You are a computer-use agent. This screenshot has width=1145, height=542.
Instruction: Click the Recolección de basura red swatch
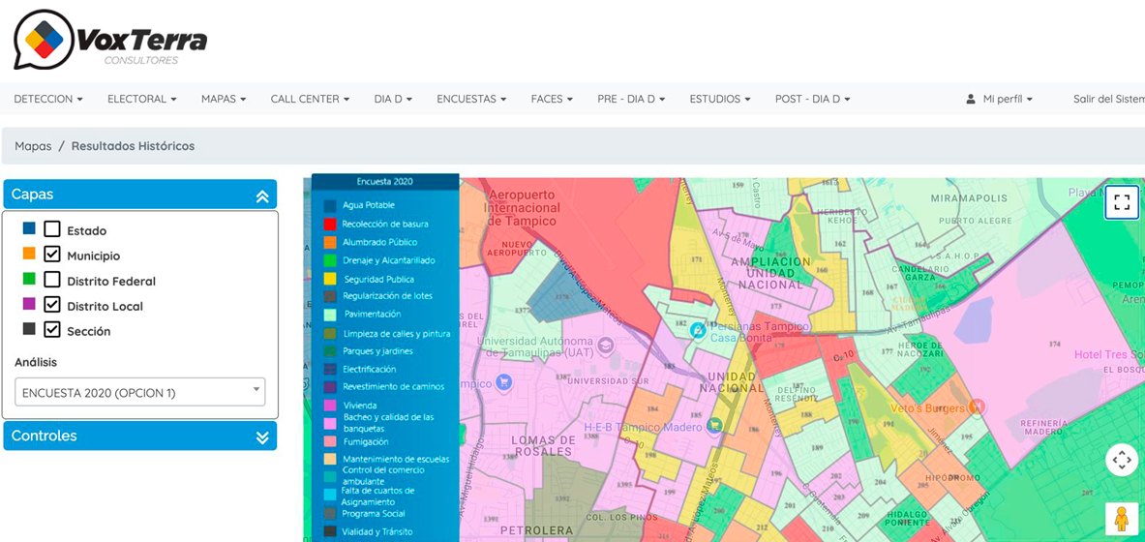(330, 225)
